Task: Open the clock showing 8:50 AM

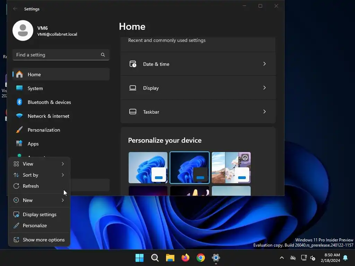Action: point(330,258)
